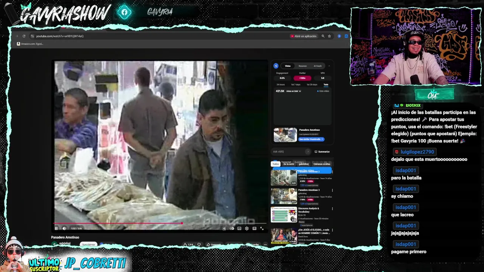Screen dimensions: 484x272
Task: Click the Facebook icon in the stream overlay
Action: pos(124,12)
